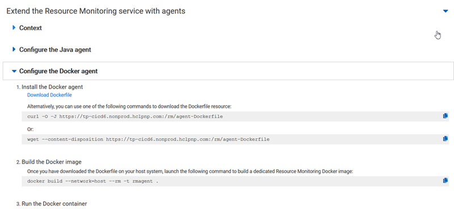Click the 'Or:' label between the commands

click(x=31, y=129)
